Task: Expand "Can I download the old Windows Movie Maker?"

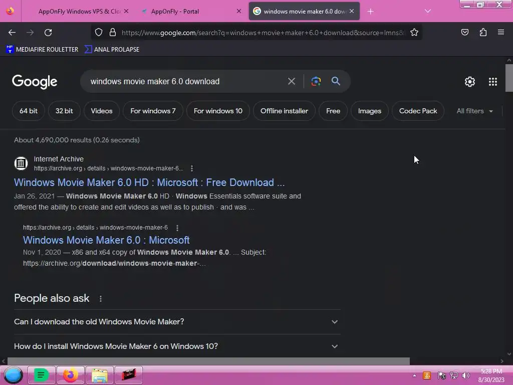Action: (x=177, y=322)
